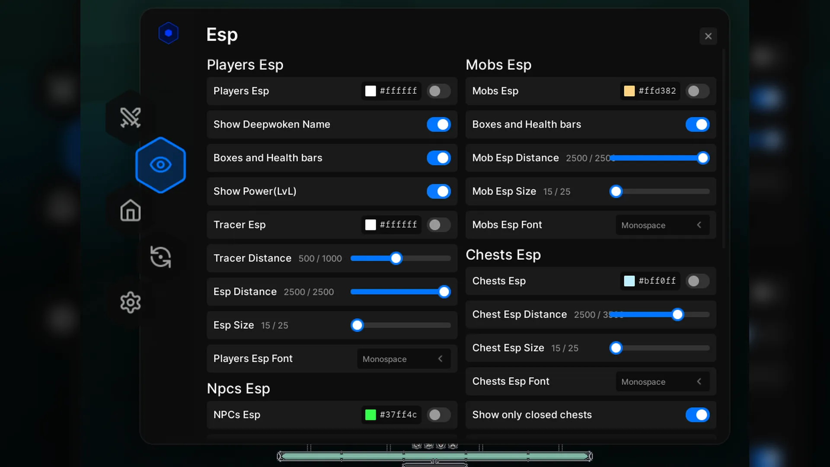Screen dimensions: 830x467
Task: Click the Chests Esp #bff0ff color field
Action: point(657,281)
